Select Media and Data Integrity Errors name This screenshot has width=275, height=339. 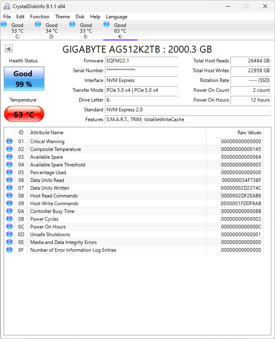63,242
